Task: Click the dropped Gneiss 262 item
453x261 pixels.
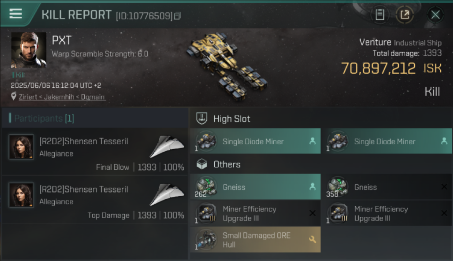Action: [255, 187]
